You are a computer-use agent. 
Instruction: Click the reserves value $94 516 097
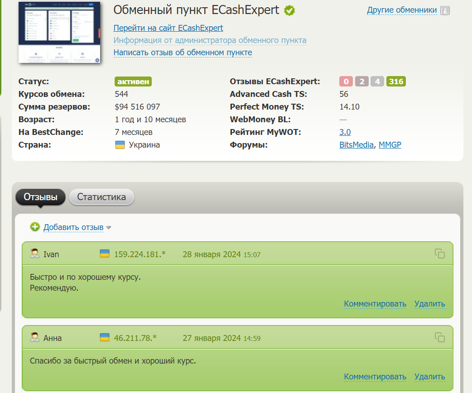coord(137,107)
